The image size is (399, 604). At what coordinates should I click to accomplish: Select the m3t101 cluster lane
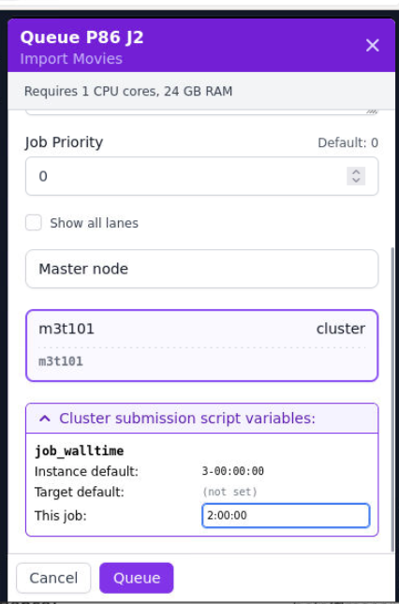(x=201, y=346)
